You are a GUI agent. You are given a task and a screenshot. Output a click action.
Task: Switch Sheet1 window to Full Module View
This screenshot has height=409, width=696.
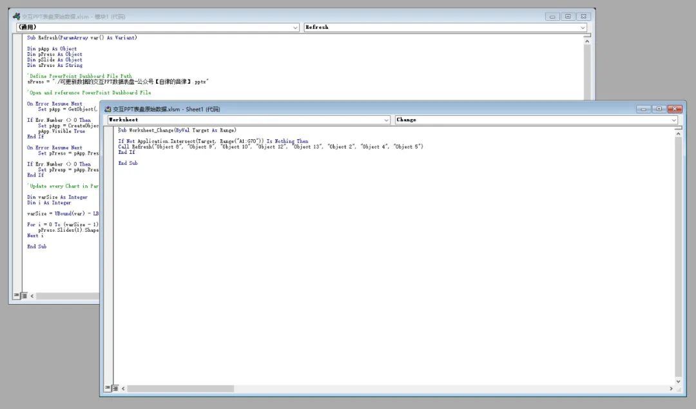tap(115, 388)
